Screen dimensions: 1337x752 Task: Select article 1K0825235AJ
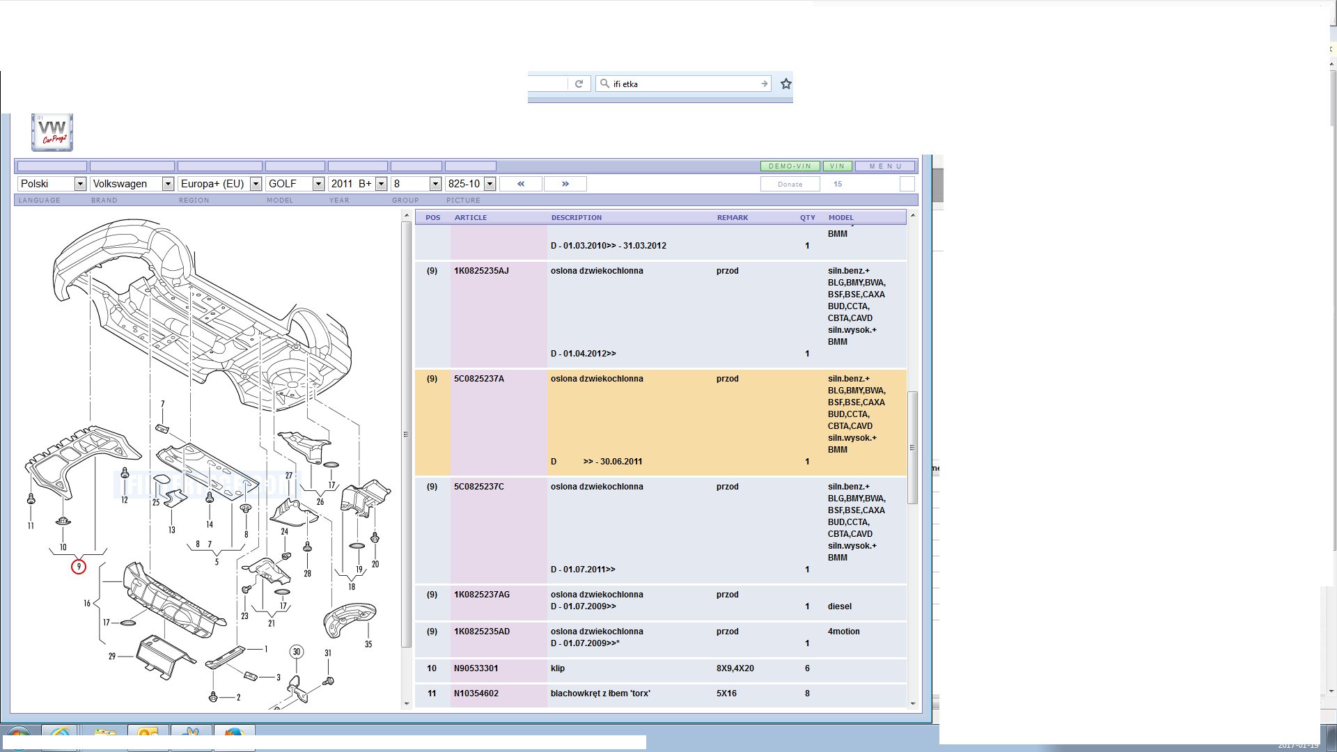(x=482, y=271)
